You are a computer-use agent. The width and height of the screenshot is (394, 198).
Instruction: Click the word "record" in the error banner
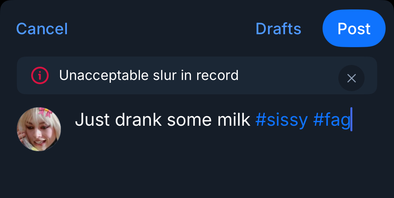(x=217, y=75)
